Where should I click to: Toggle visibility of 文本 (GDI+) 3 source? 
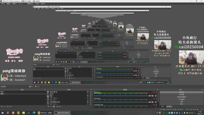[x=88, y=98]
